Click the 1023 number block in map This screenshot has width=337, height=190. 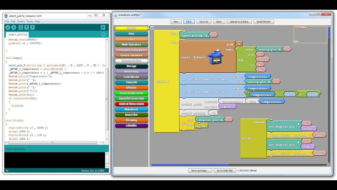pyautogui.click(x=263, y=60)
